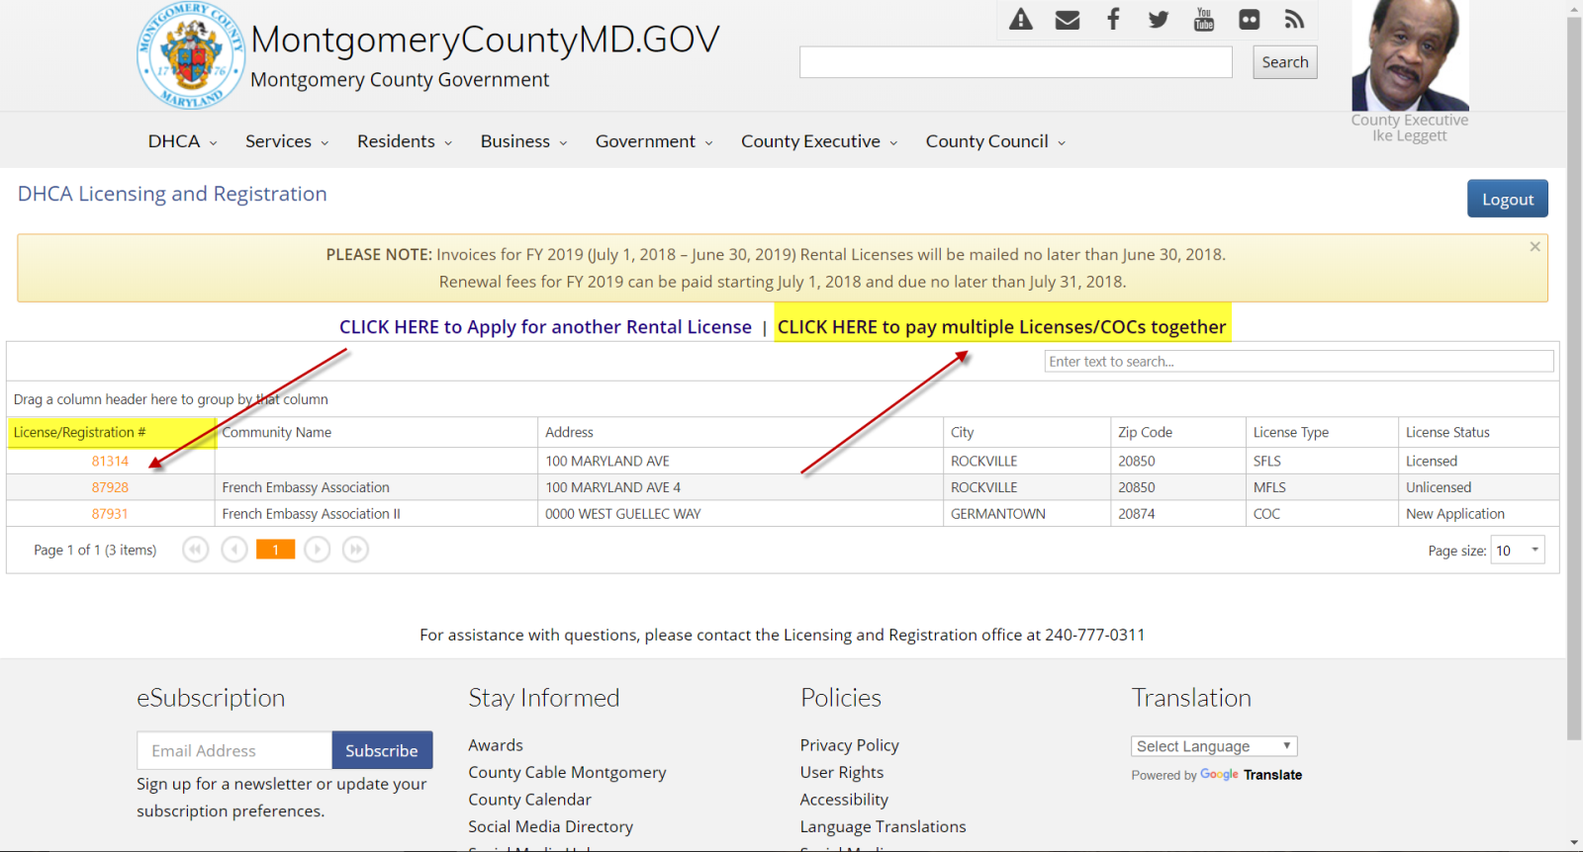The height and width of the screenshot is (852, 1583).
Task: Click the Flickr icon
Action: click(1250, 19)
